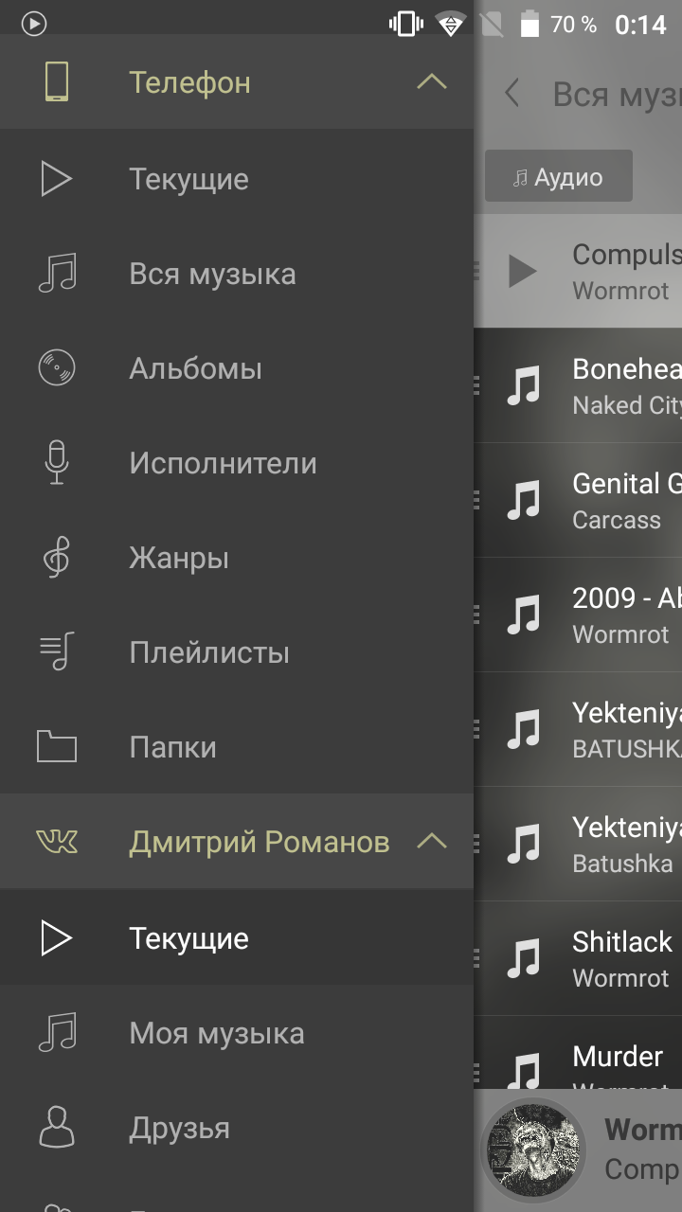Select Текущие under Дмитрий Романов
The height and width of the screenshot is (1212, 682).
tap(237, 938)
